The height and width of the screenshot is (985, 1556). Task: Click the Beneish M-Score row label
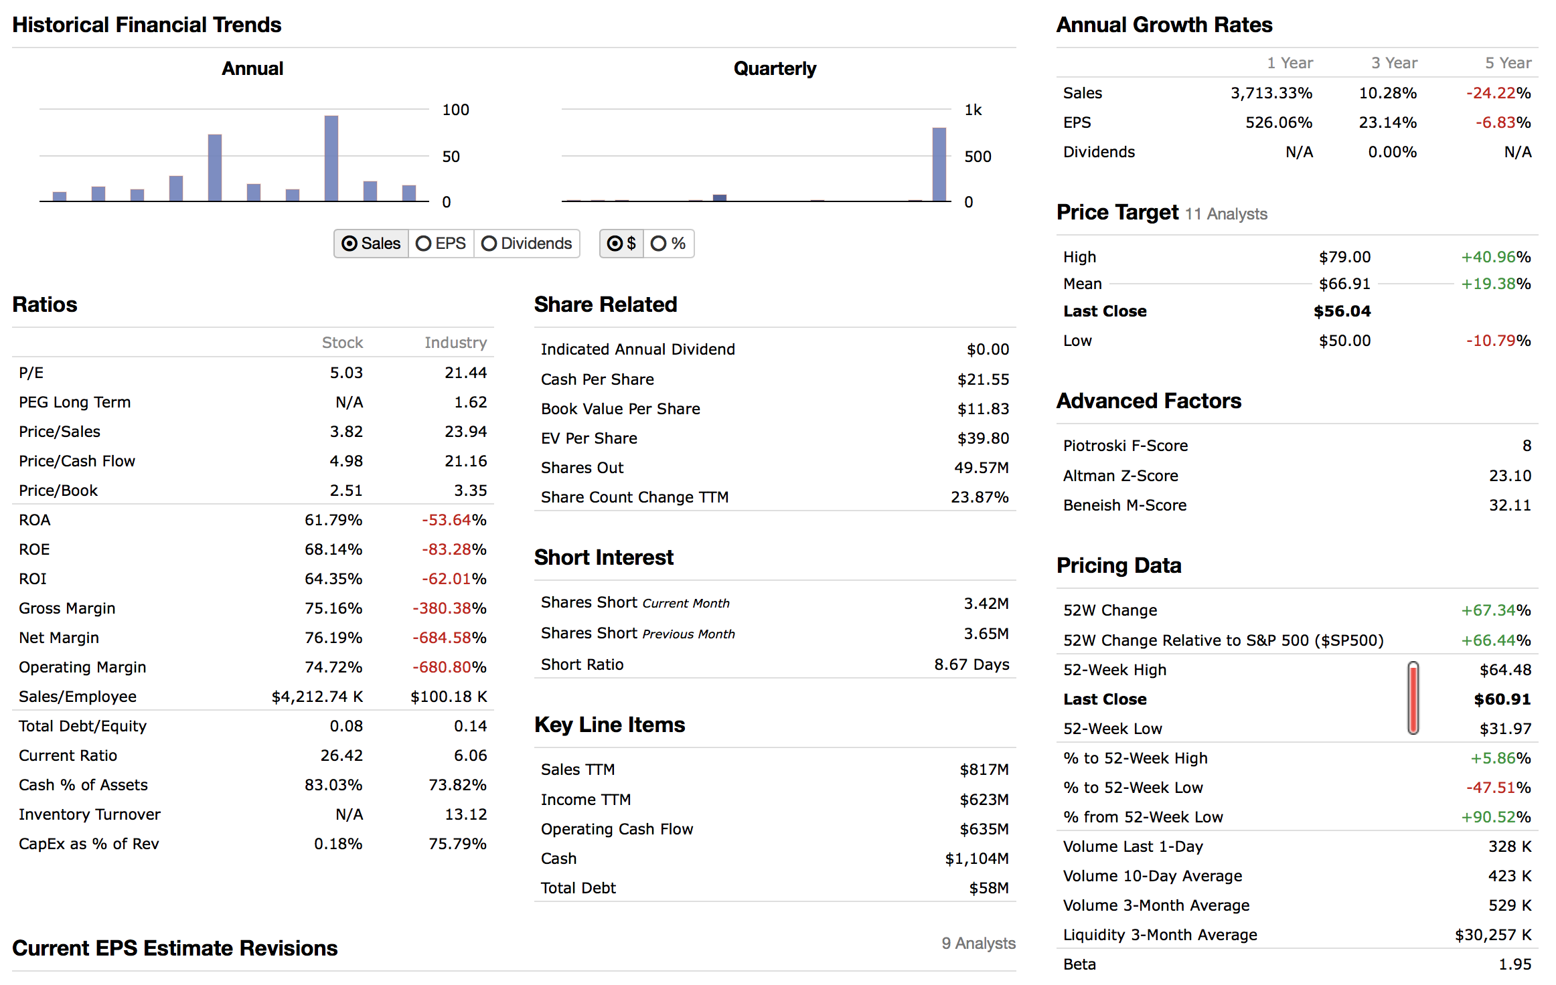(x=1124, y=505)
